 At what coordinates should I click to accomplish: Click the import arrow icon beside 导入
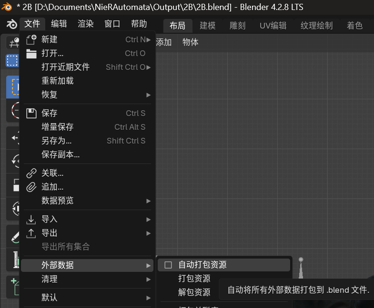coord(31,219)
